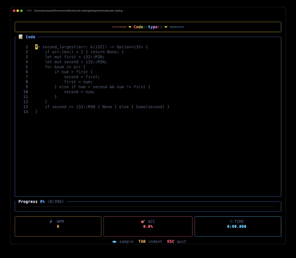Click the terminal window path title
Image resolution: width=296 pixels, height=258 pixels.
(x=78, y=11)
